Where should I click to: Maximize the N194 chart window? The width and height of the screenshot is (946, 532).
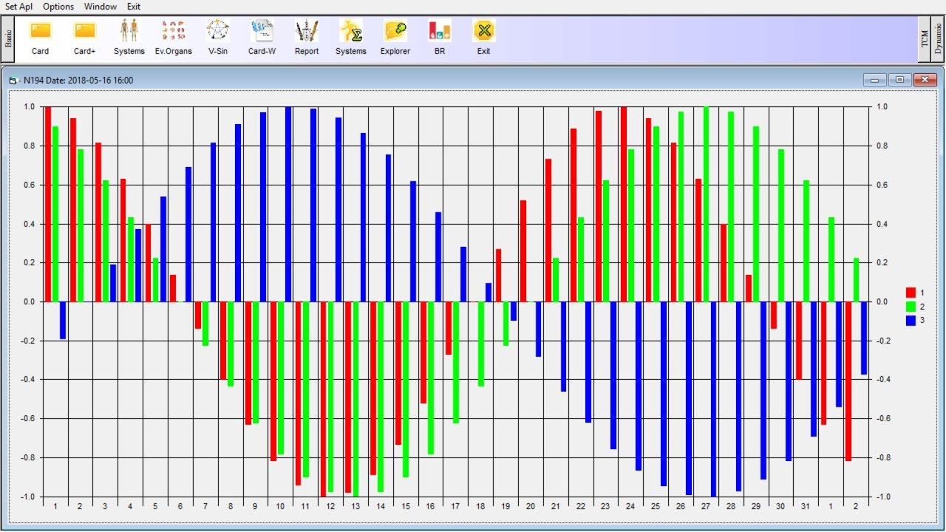click(x=899, y=80)
